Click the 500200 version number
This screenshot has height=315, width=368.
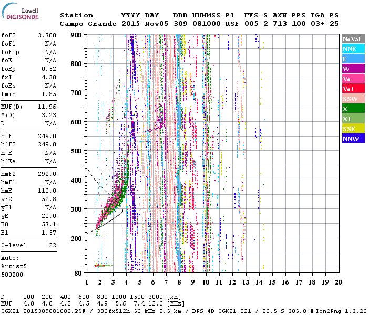click(x=12, y=275)
